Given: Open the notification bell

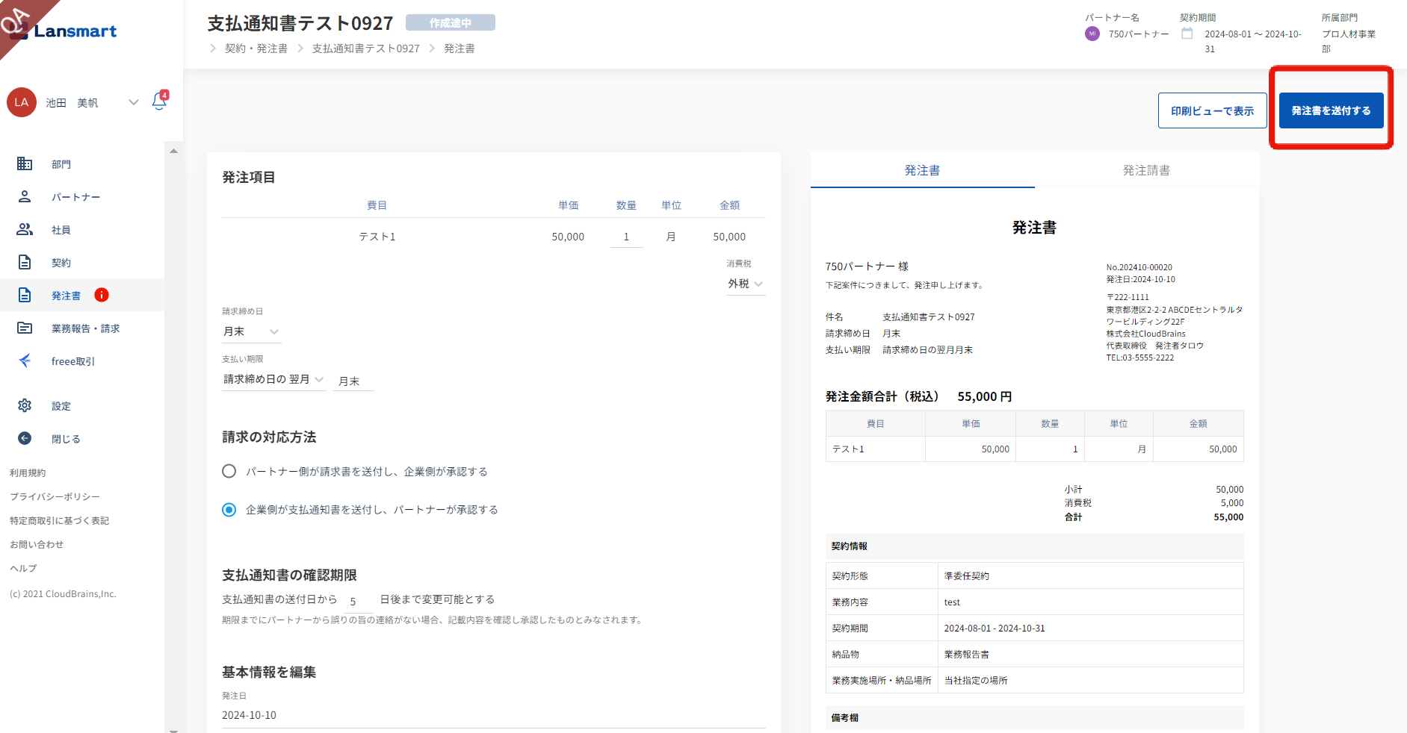Looking at the screenshot, I should 159,102.
